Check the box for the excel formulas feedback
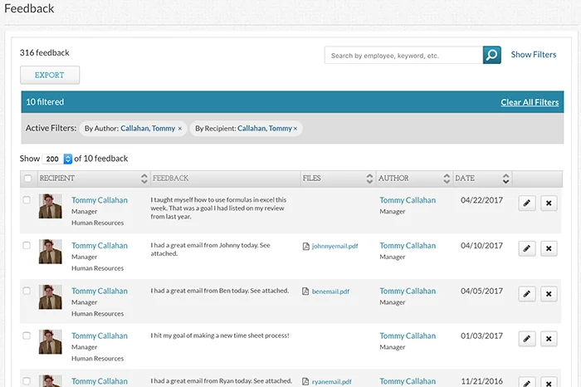Viewport: 581px width, 387px height. [x=27, y=200]
